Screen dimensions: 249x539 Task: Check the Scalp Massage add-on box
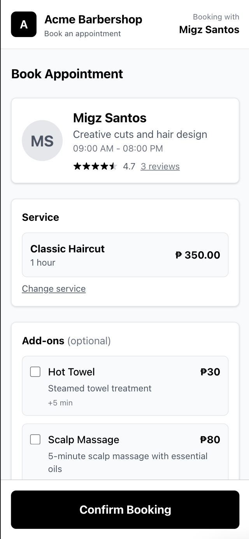[35, 439]
